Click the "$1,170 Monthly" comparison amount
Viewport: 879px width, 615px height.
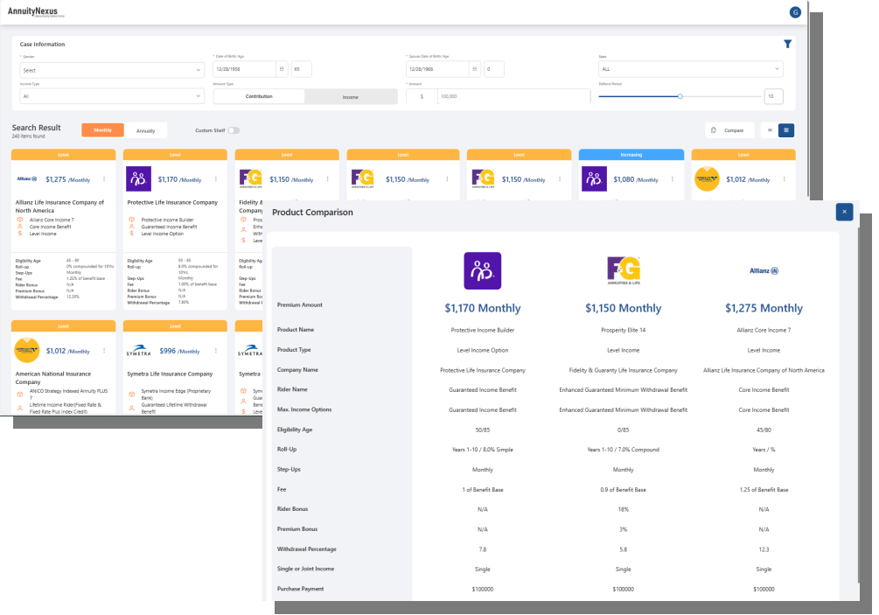click(x=483, y=308)
